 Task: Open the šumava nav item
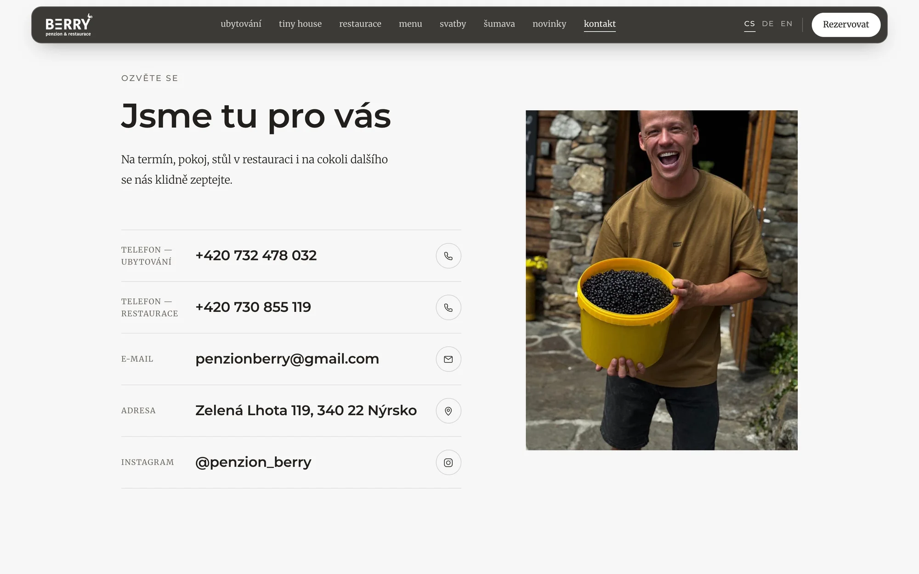coord(499,24)
